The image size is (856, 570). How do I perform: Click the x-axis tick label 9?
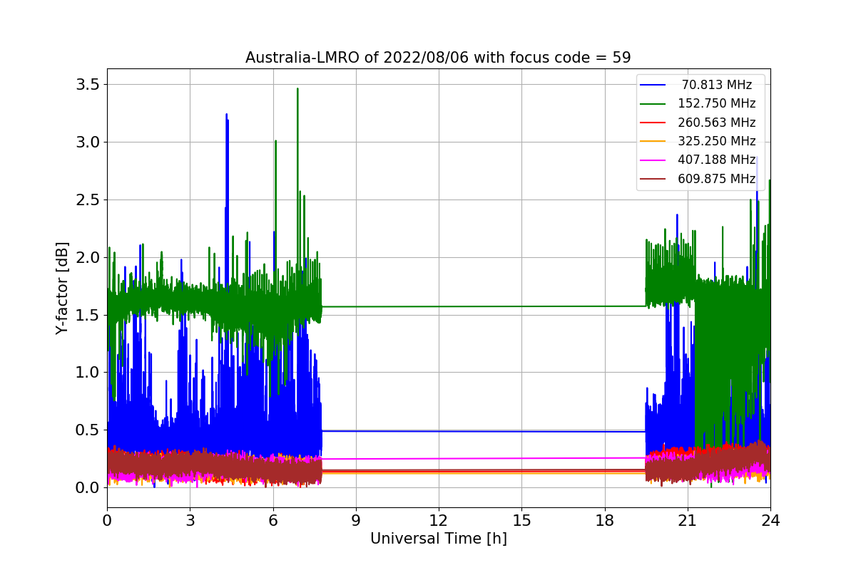tap(356, 520)
